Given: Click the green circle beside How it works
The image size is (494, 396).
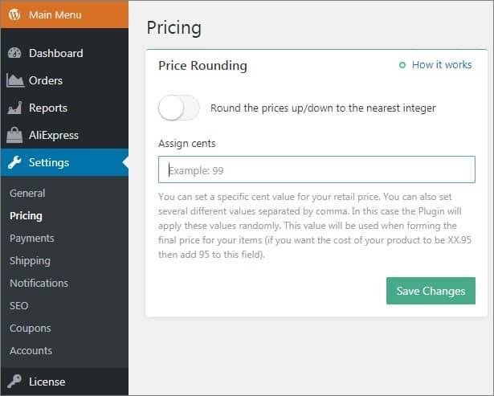Looking at the screenshot, I should 402,65.
